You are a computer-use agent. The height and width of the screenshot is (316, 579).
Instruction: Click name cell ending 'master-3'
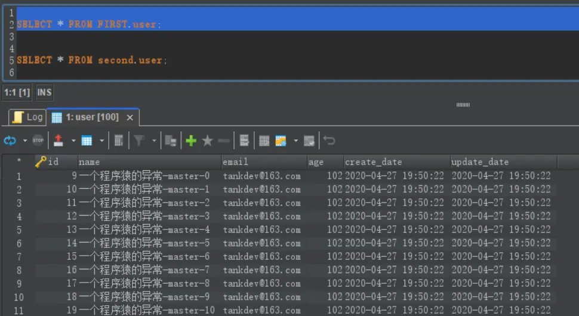(x=149, y=216)
